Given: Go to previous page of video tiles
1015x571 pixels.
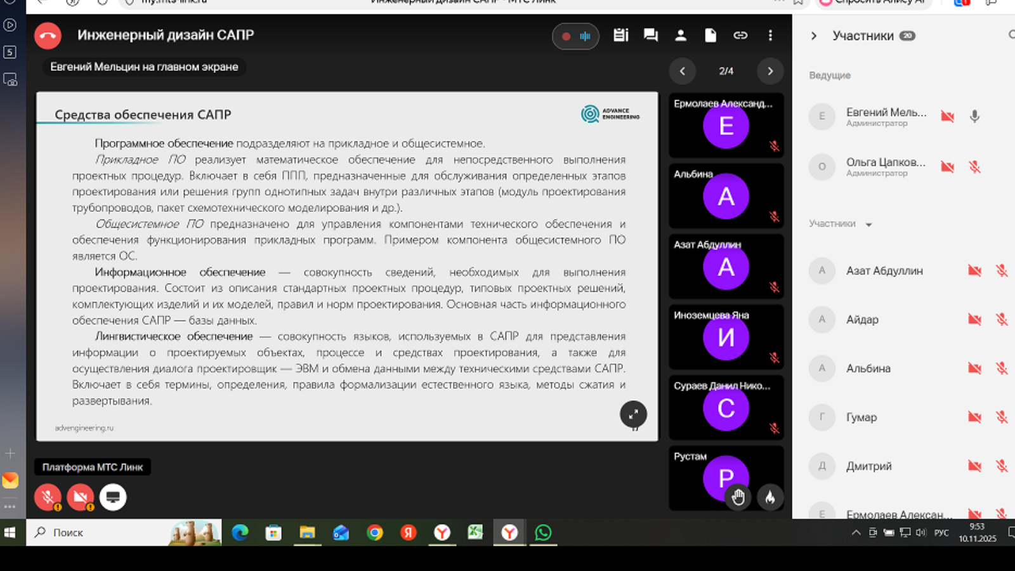Looking at the screenshot, I should (683, 71).
